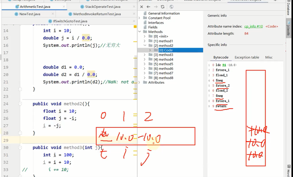293x177 pixels.
Task: Select the [0] Code node
Action: (x=166, y=50)
